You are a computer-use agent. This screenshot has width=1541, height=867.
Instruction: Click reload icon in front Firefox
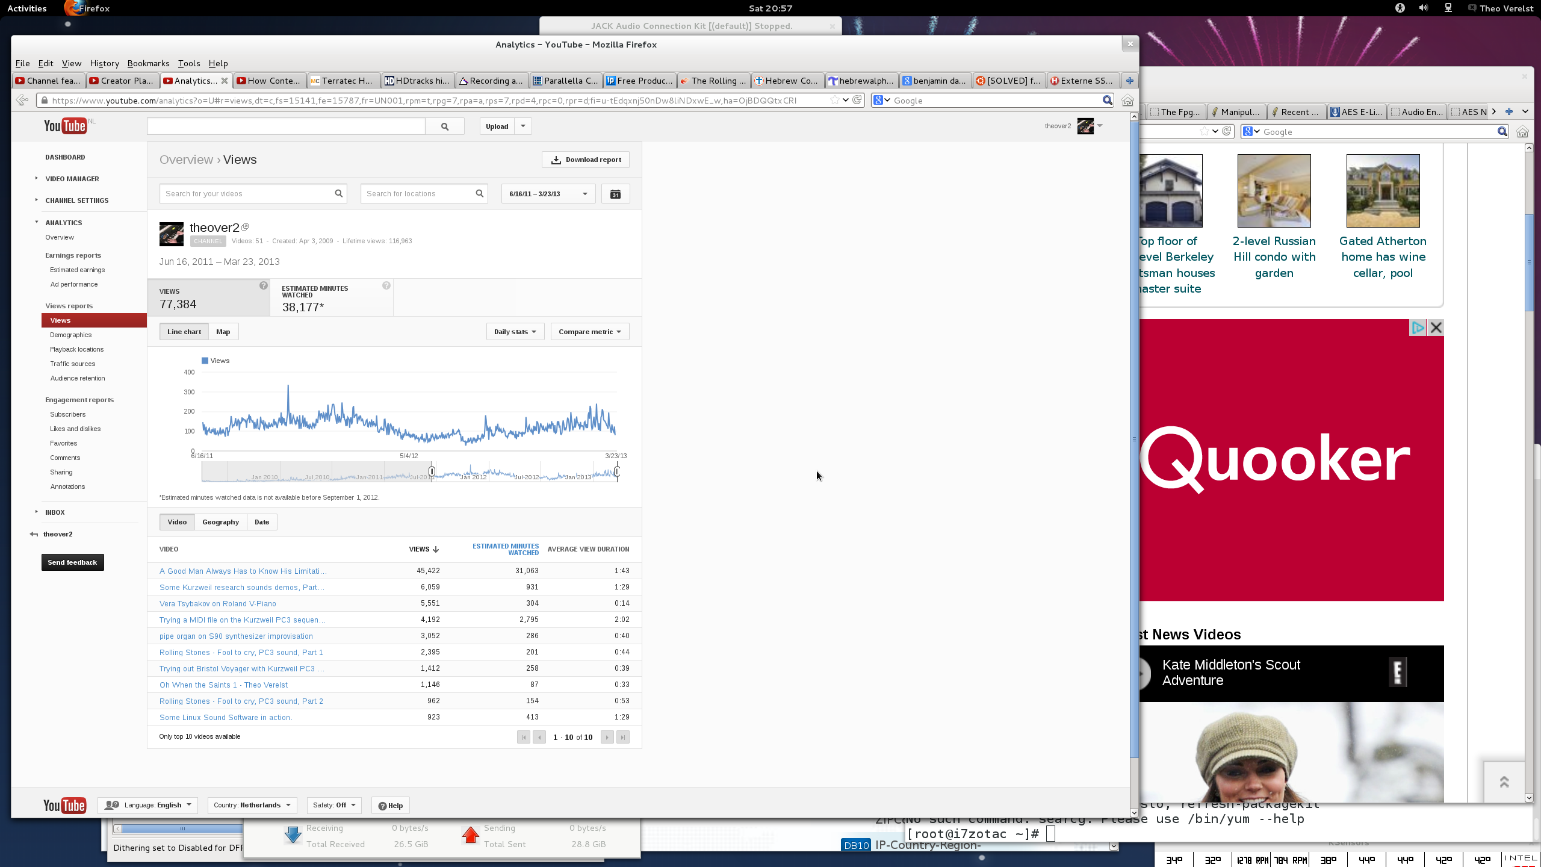[857, 100]
